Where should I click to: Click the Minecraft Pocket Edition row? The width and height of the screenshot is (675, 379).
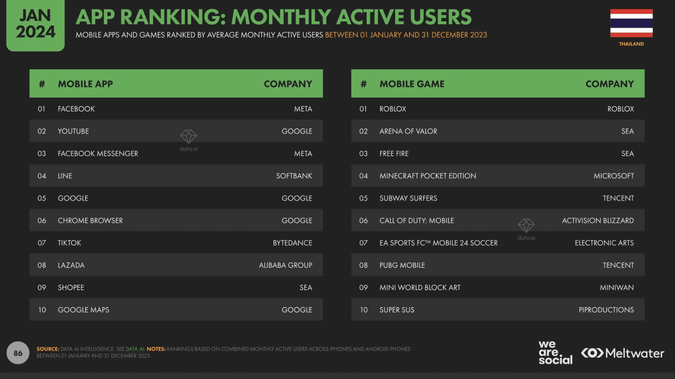(497, 176)
